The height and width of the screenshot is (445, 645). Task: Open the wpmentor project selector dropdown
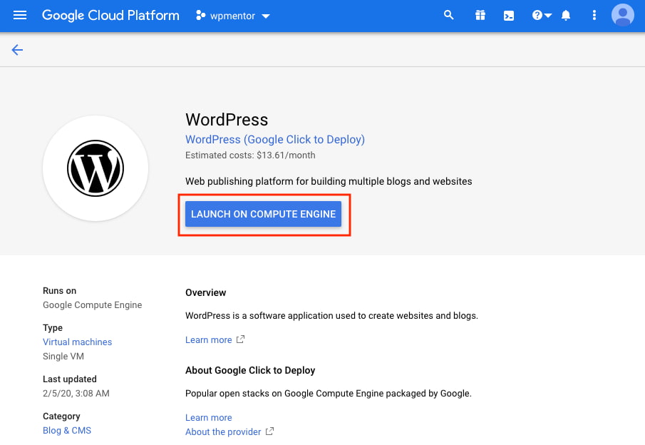pos(233,16)
